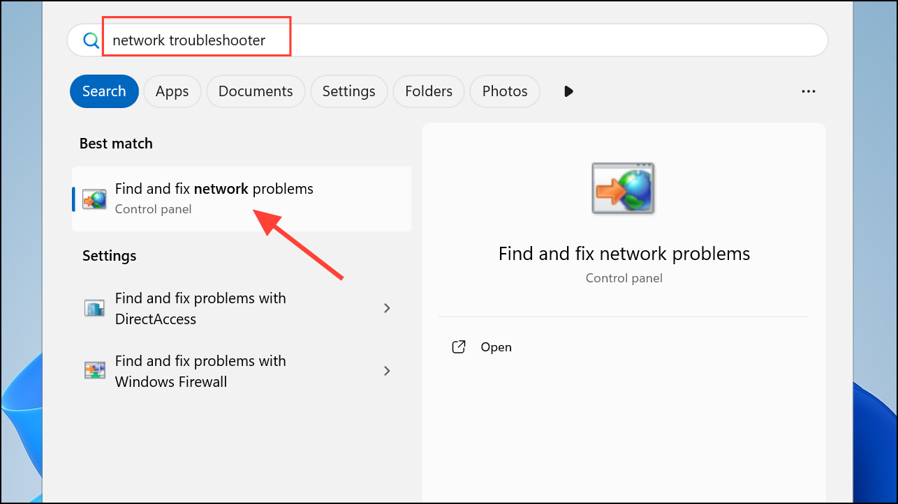Select the Search filter tab

tap(104, 91)
